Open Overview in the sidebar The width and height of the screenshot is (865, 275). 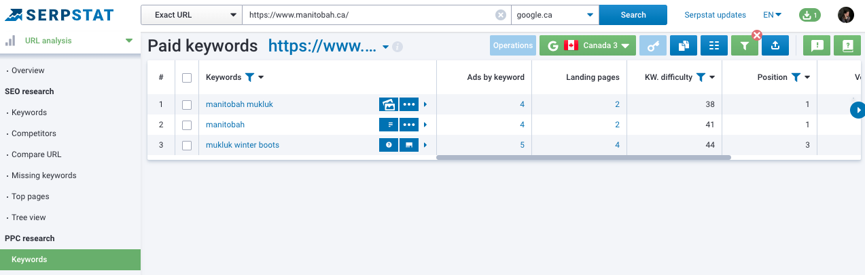tap(28, 70)
